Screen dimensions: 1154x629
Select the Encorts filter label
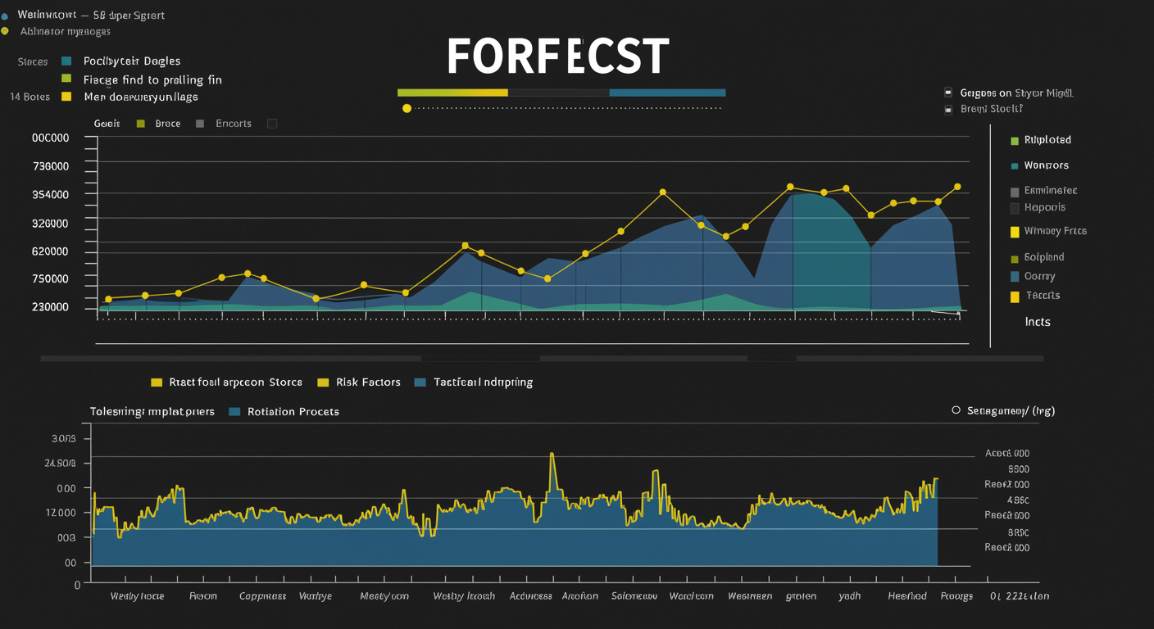[x=234, y=124]
